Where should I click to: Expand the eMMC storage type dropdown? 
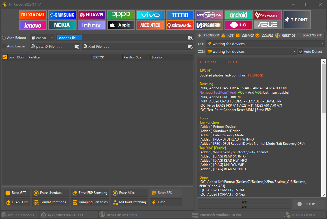click(42, 38)
